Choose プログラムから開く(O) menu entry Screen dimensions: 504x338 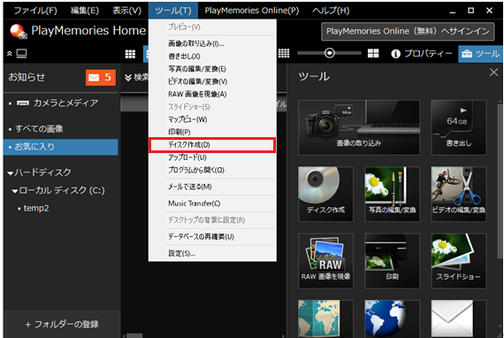coord(212,170)
